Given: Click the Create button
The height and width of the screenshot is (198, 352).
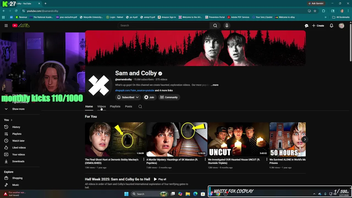Looking at the screenshot, I should (318, 26).
